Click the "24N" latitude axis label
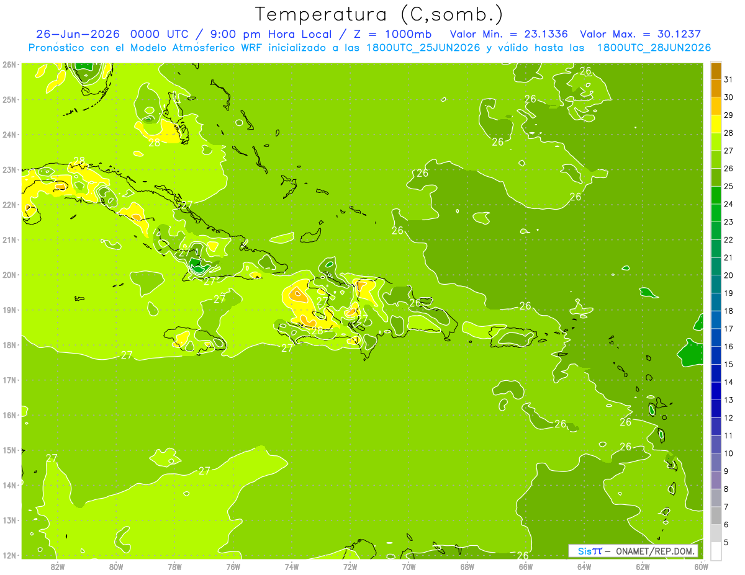 9,135
